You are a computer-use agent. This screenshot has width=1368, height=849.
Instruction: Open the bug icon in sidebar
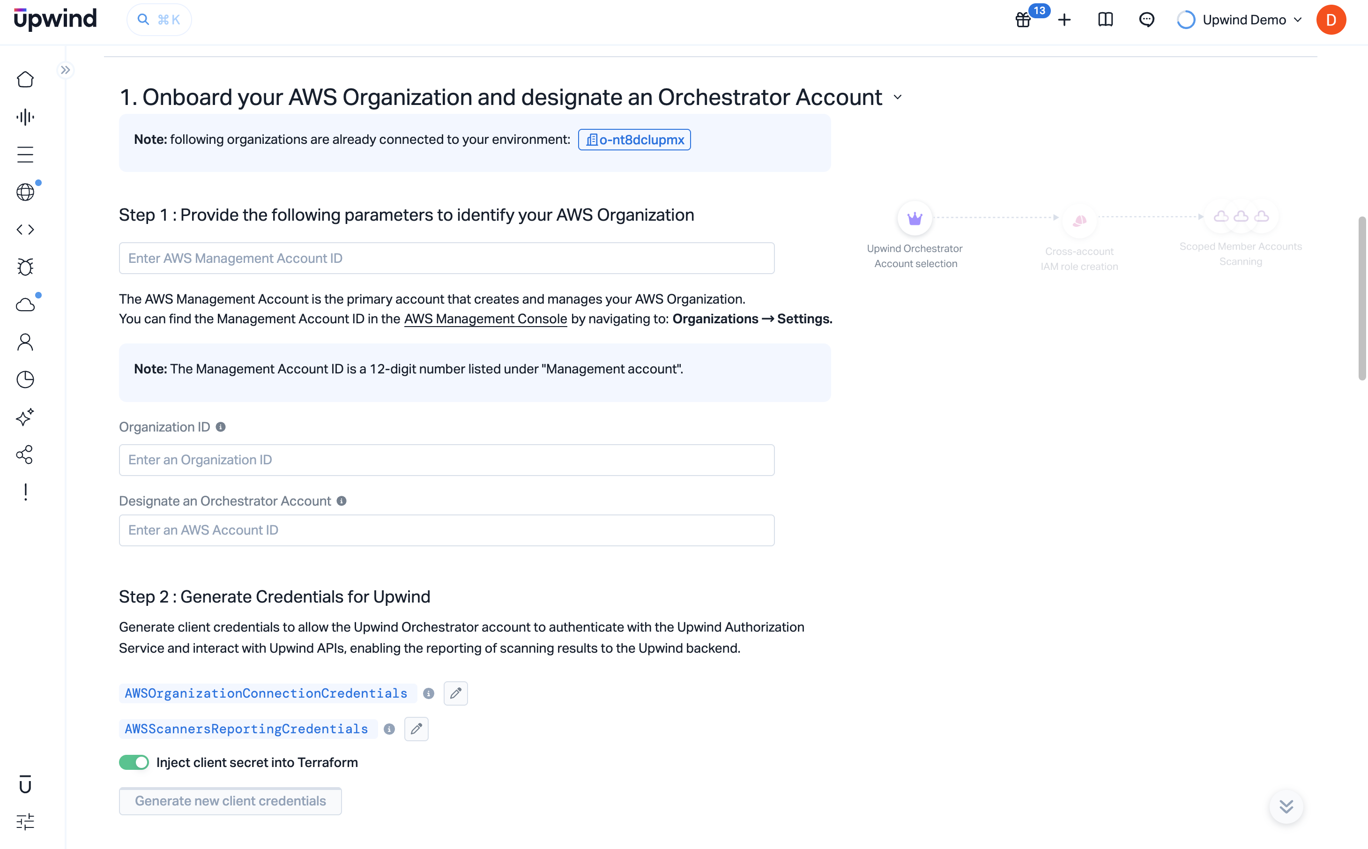pos(25,267)
